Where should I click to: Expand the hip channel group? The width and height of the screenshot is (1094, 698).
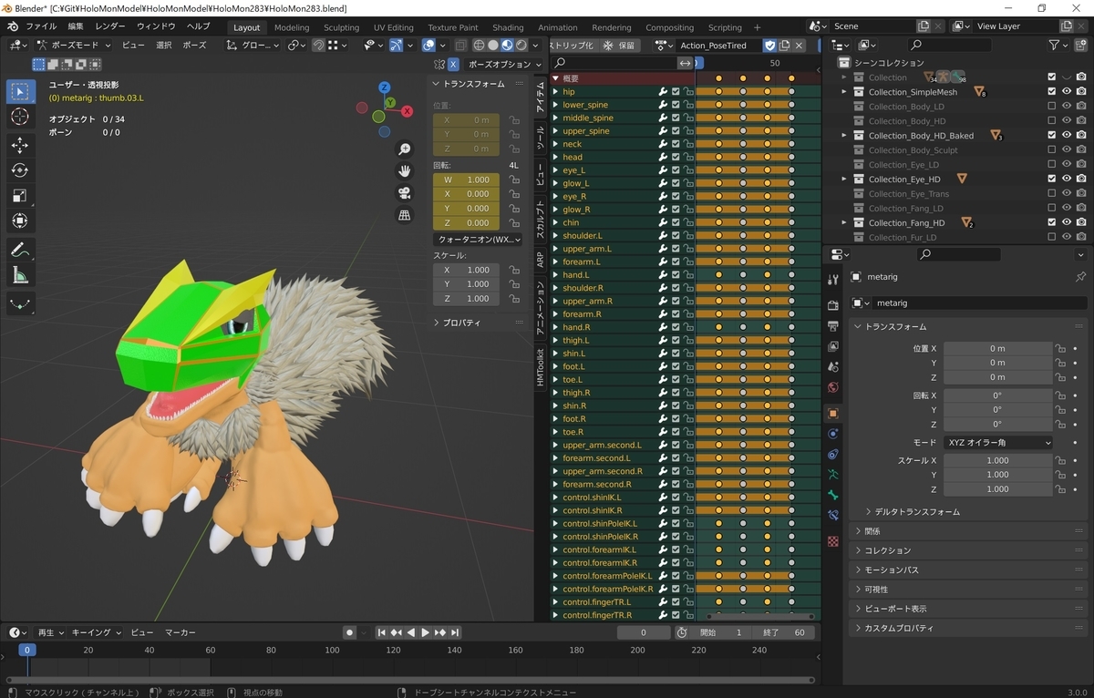click(555, 92)
